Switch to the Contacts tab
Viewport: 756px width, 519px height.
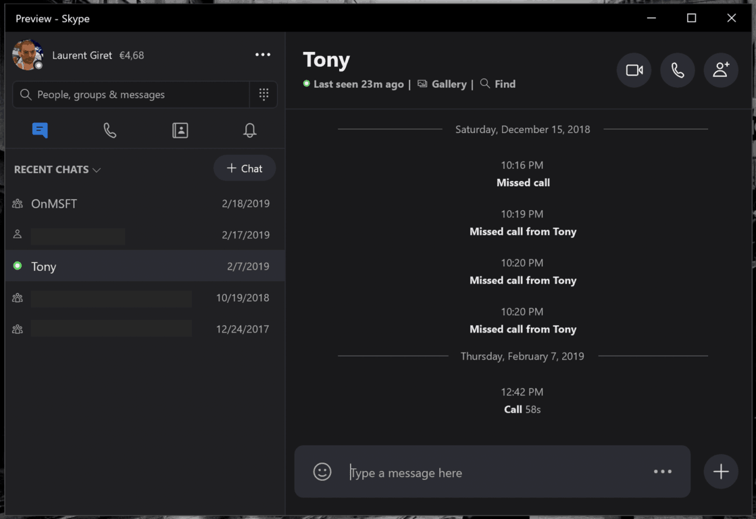point(180,130)
